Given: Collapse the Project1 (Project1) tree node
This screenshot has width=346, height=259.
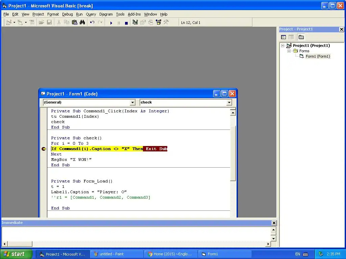Looking at the screenshot, I should (283, 46).
